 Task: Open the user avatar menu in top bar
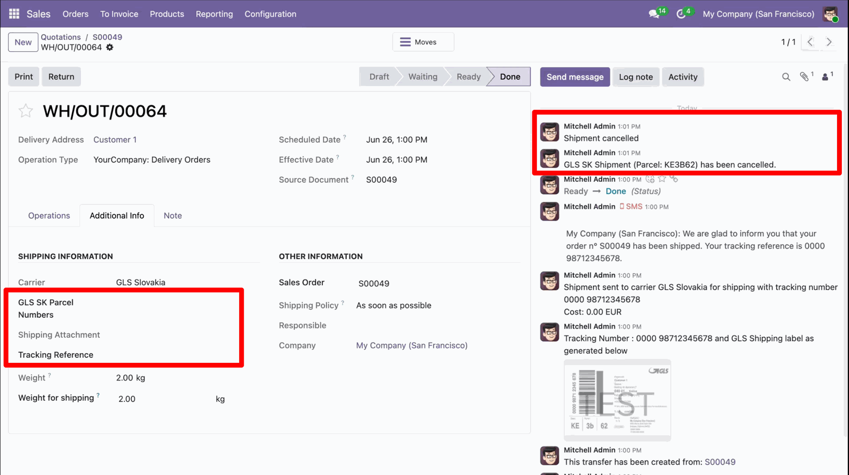830,14
